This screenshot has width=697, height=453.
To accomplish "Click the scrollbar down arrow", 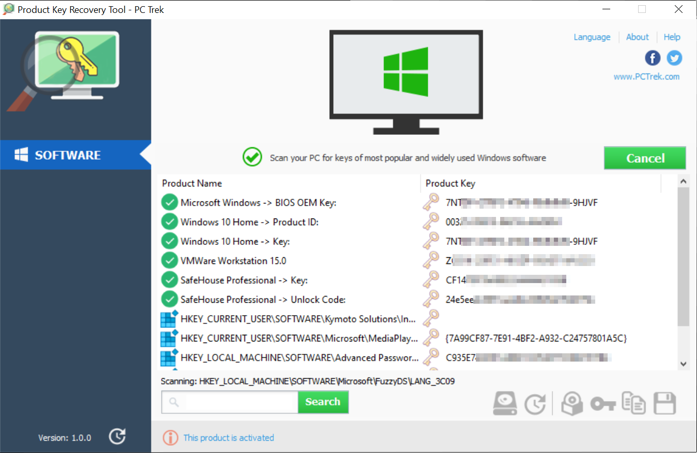I will (683, 364).
